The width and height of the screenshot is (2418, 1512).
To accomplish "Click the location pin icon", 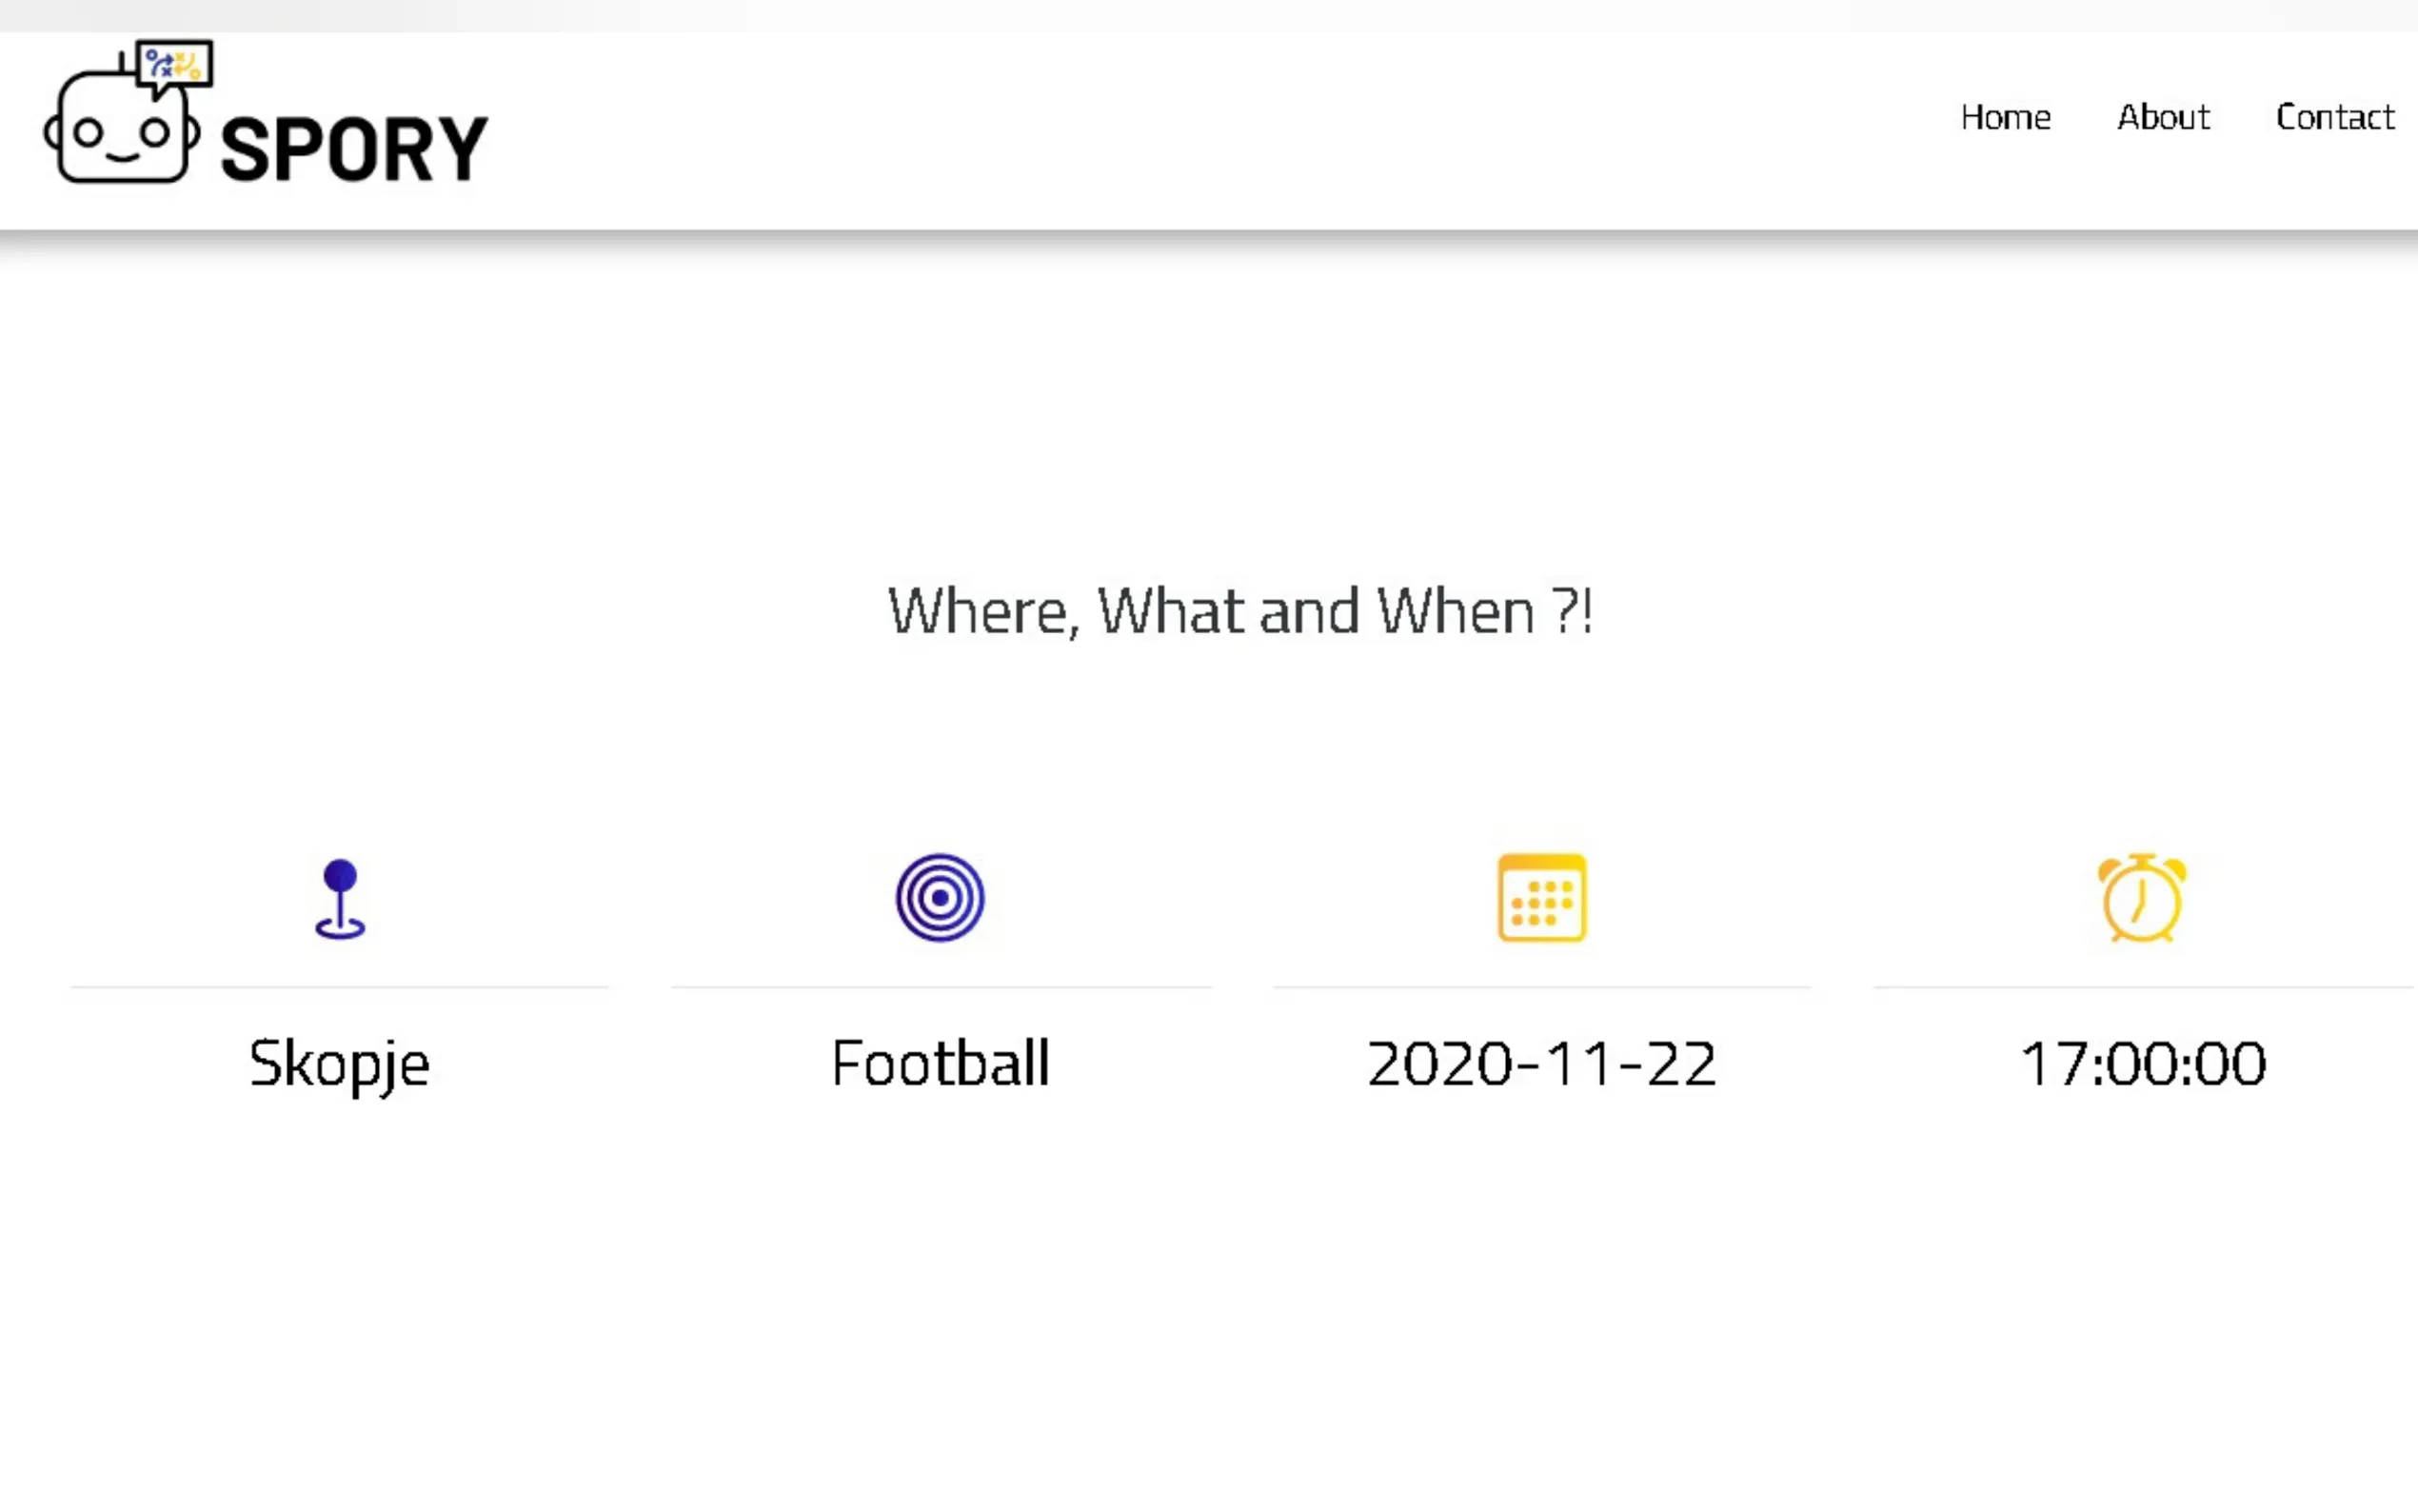I will (x=340, y=898).
